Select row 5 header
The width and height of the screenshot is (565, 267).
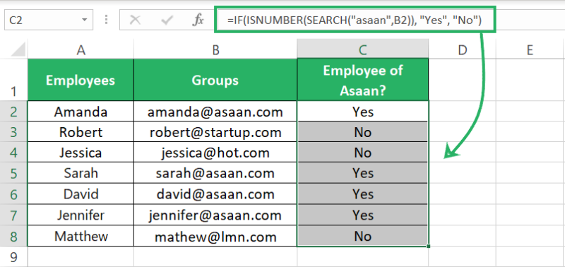[13, 173]
